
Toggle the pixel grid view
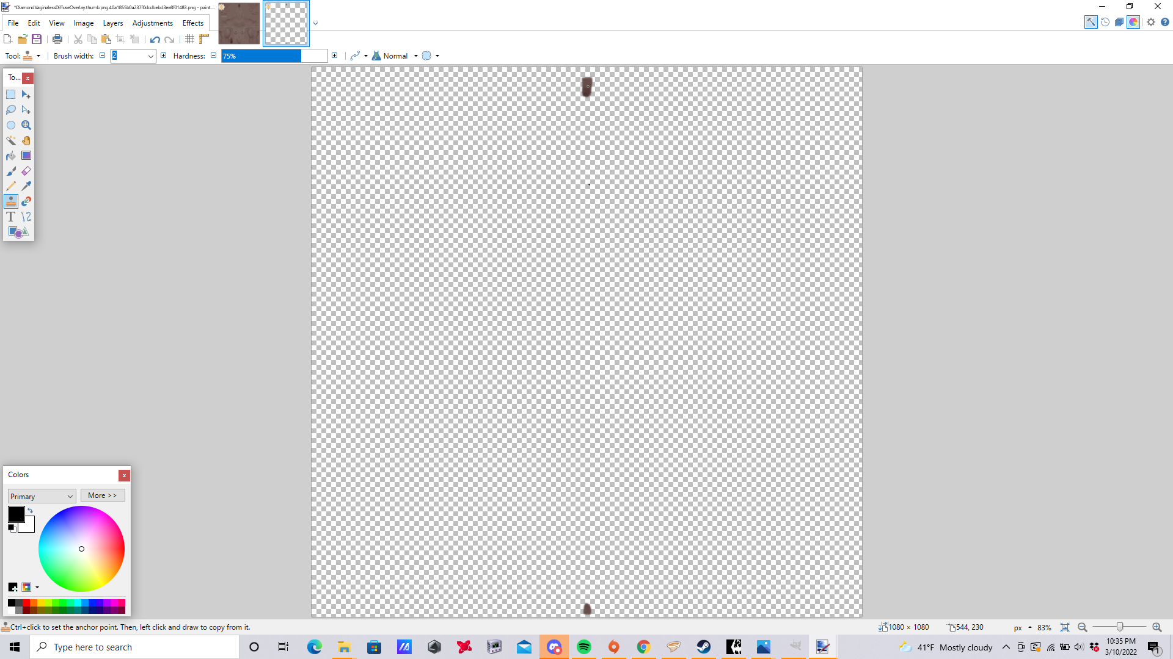pos(190,39)
